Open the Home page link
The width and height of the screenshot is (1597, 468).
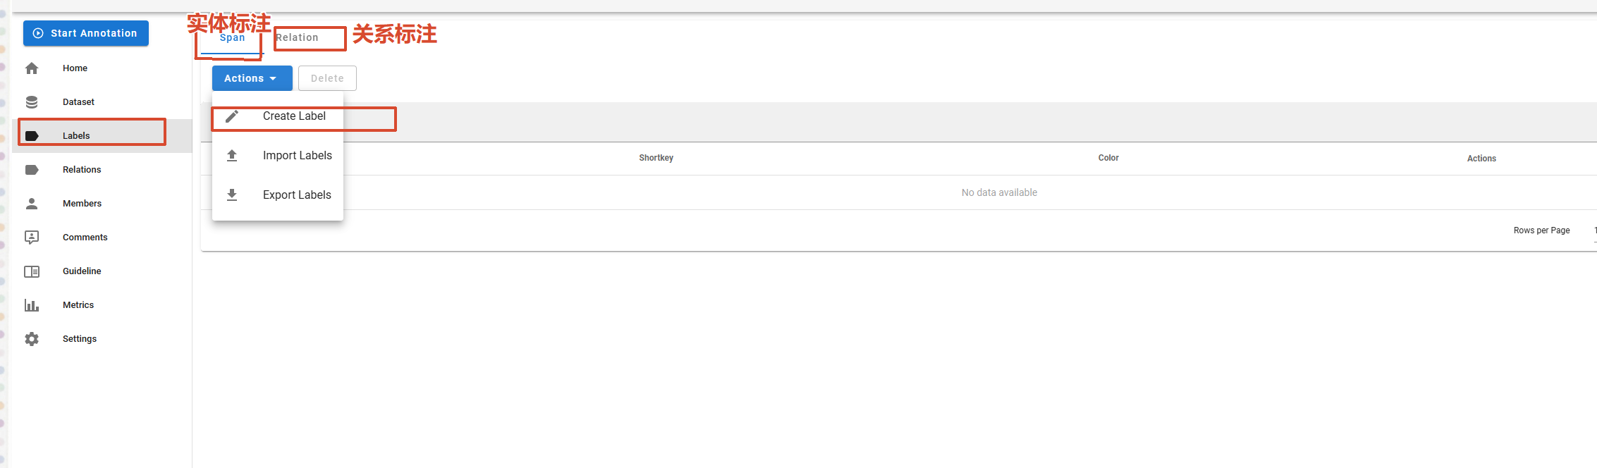click(x=102, y=68)
